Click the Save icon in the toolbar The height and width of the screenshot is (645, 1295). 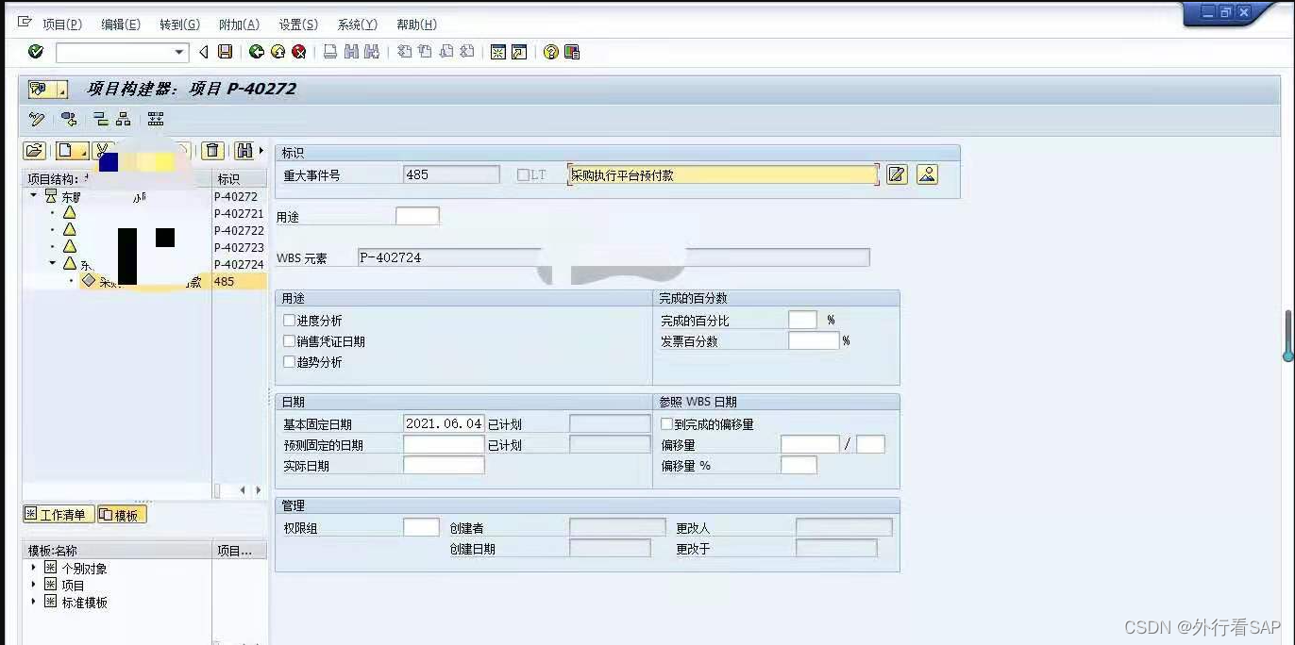pyautogui.click(x=223, y=52)
